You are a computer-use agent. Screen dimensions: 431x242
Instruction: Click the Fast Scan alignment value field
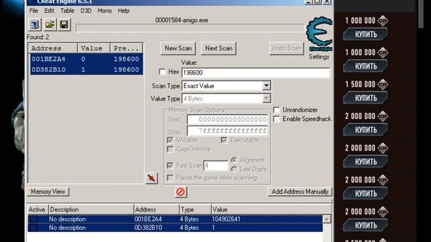point(215,165)
